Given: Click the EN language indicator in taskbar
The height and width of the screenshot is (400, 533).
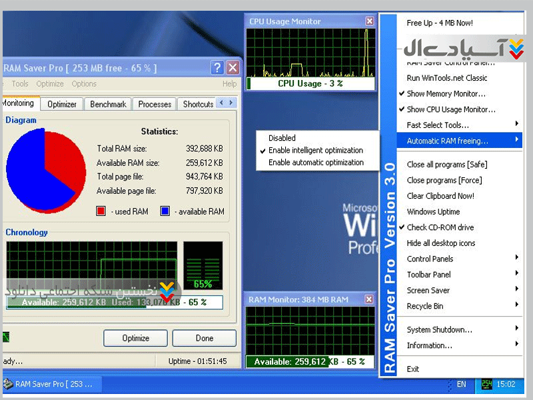Looking at the screenshot, I should (x=461, y=385).
